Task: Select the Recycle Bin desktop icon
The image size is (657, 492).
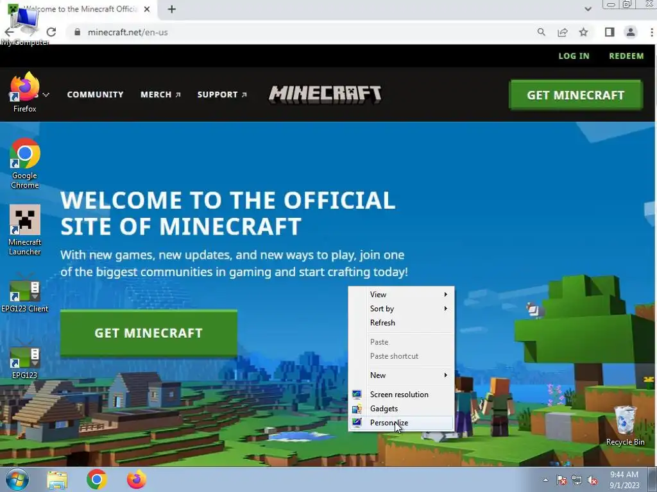Action: click(x=625, y=425)
